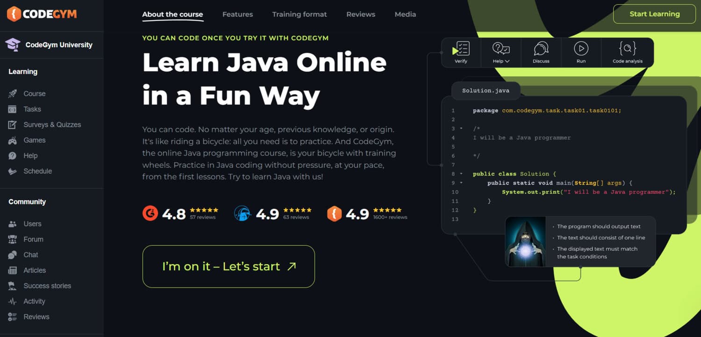
Task: Click the Help question mark icon in sidebar
Action: [13, 156]
